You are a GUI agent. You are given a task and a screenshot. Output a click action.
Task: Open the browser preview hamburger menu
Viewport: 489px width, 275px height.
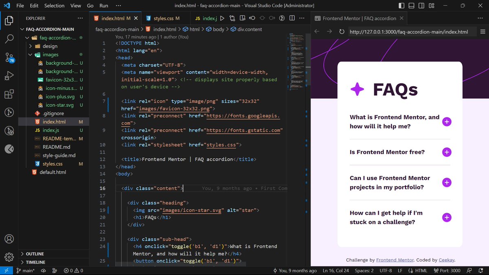point(483,32)
